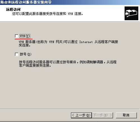
Task: Click the right arrow on 下一步 button
Action: point(111,115)
